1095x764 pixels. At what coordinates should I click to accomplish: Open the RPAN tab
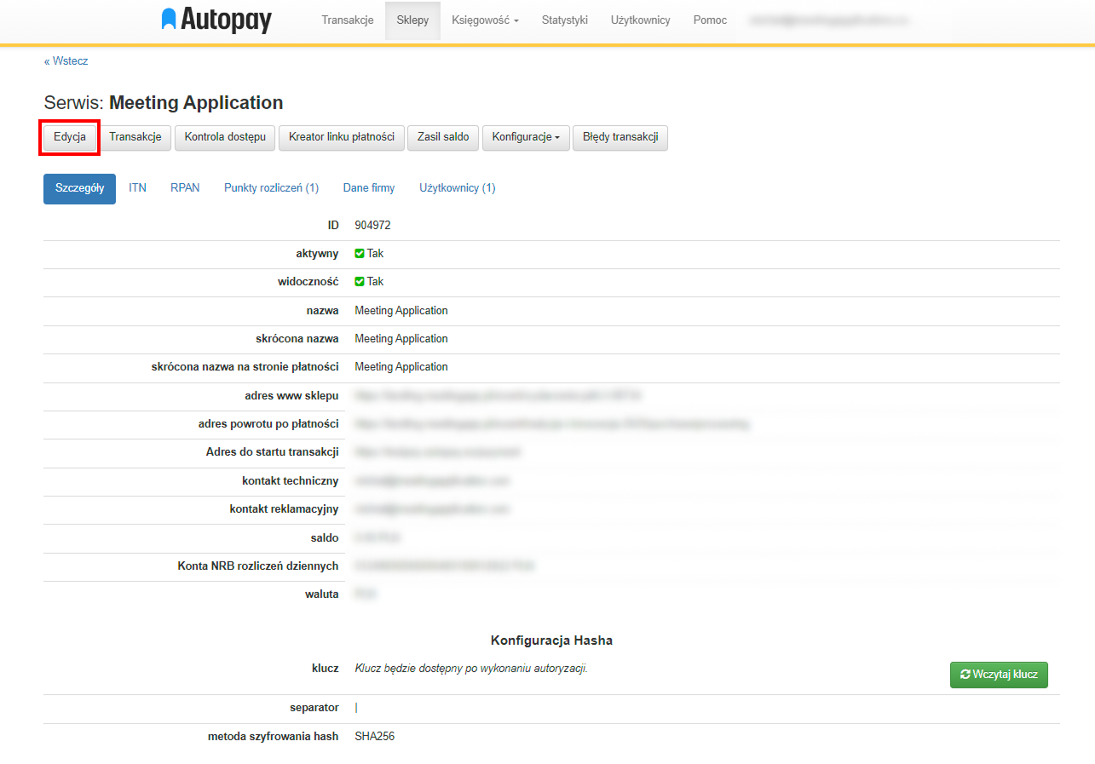(185, 188)
